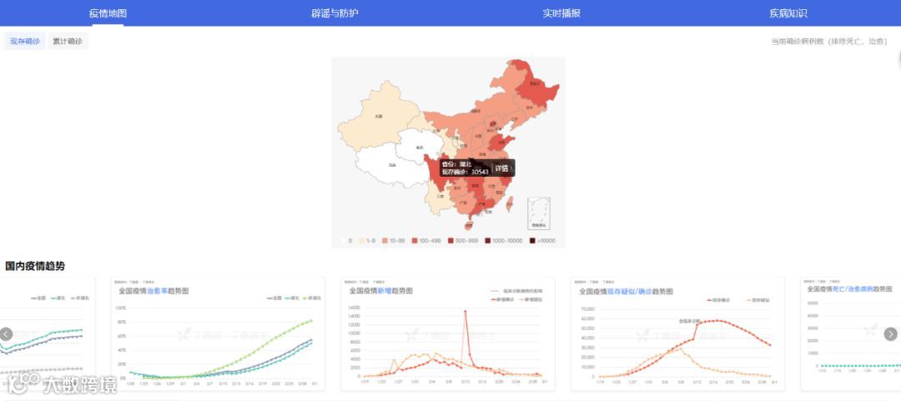Screen dimensions: 901x401
Task: Click the peak point in 新增 trend chart
Action: 465,311
